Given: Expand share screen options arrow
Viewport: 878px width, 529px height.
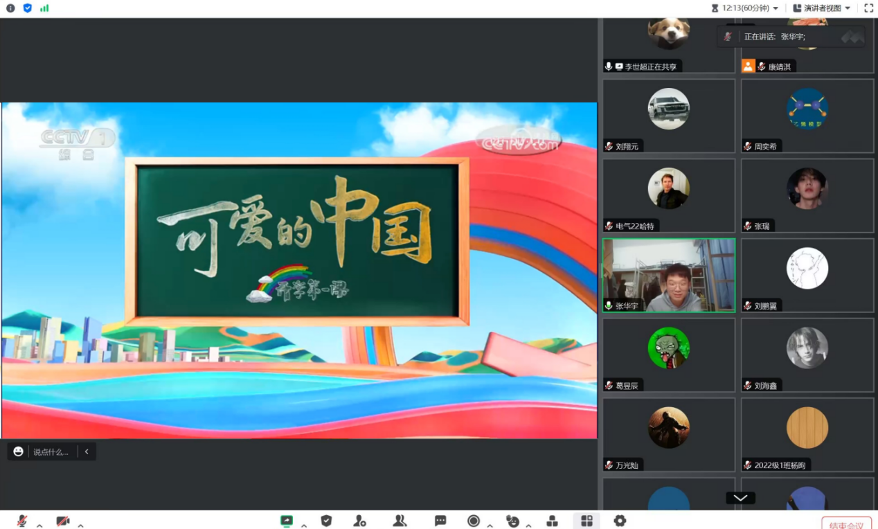Looking at the screenshot, I should [303, 526].
